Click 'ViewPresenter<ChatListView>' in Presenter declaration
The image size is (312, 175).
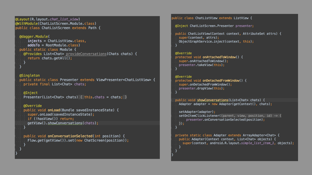124,80
